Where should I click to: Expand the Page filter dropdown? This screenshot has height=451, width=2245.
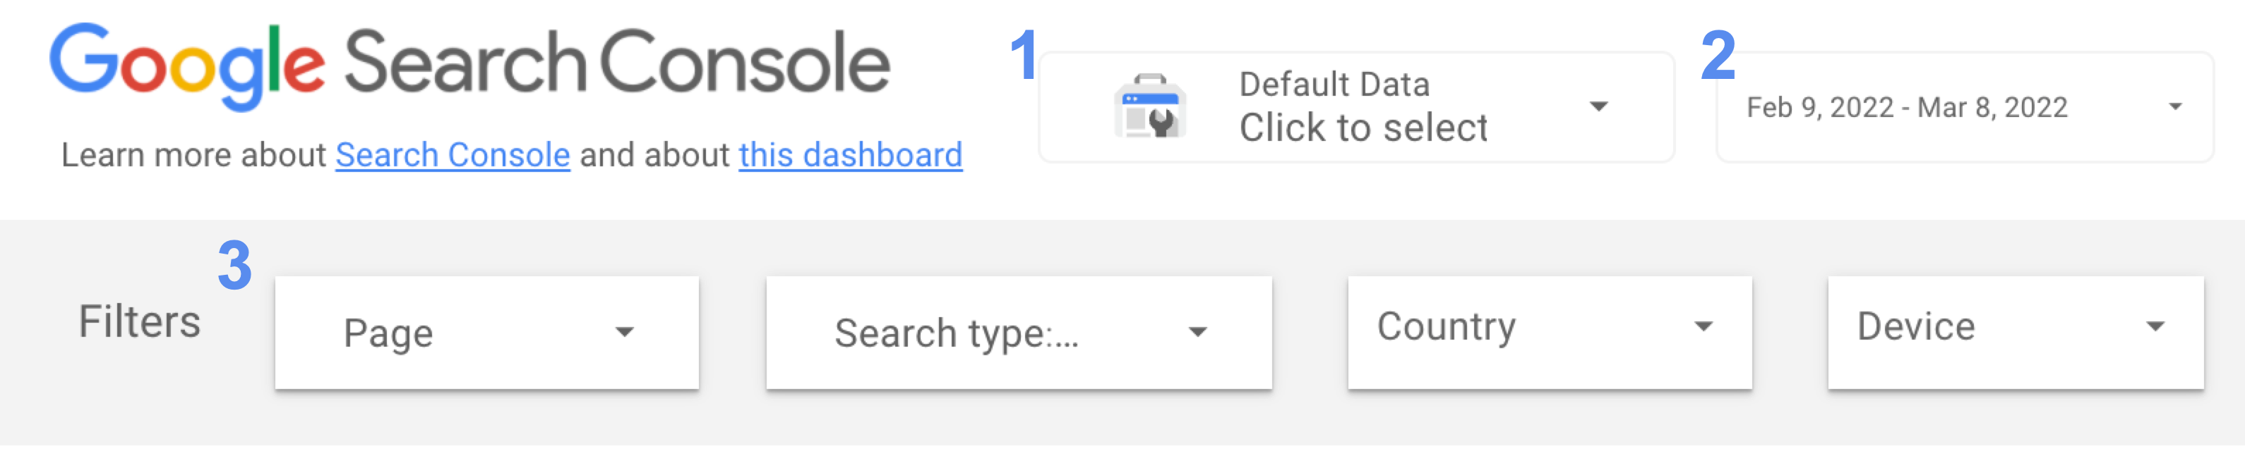486,333
